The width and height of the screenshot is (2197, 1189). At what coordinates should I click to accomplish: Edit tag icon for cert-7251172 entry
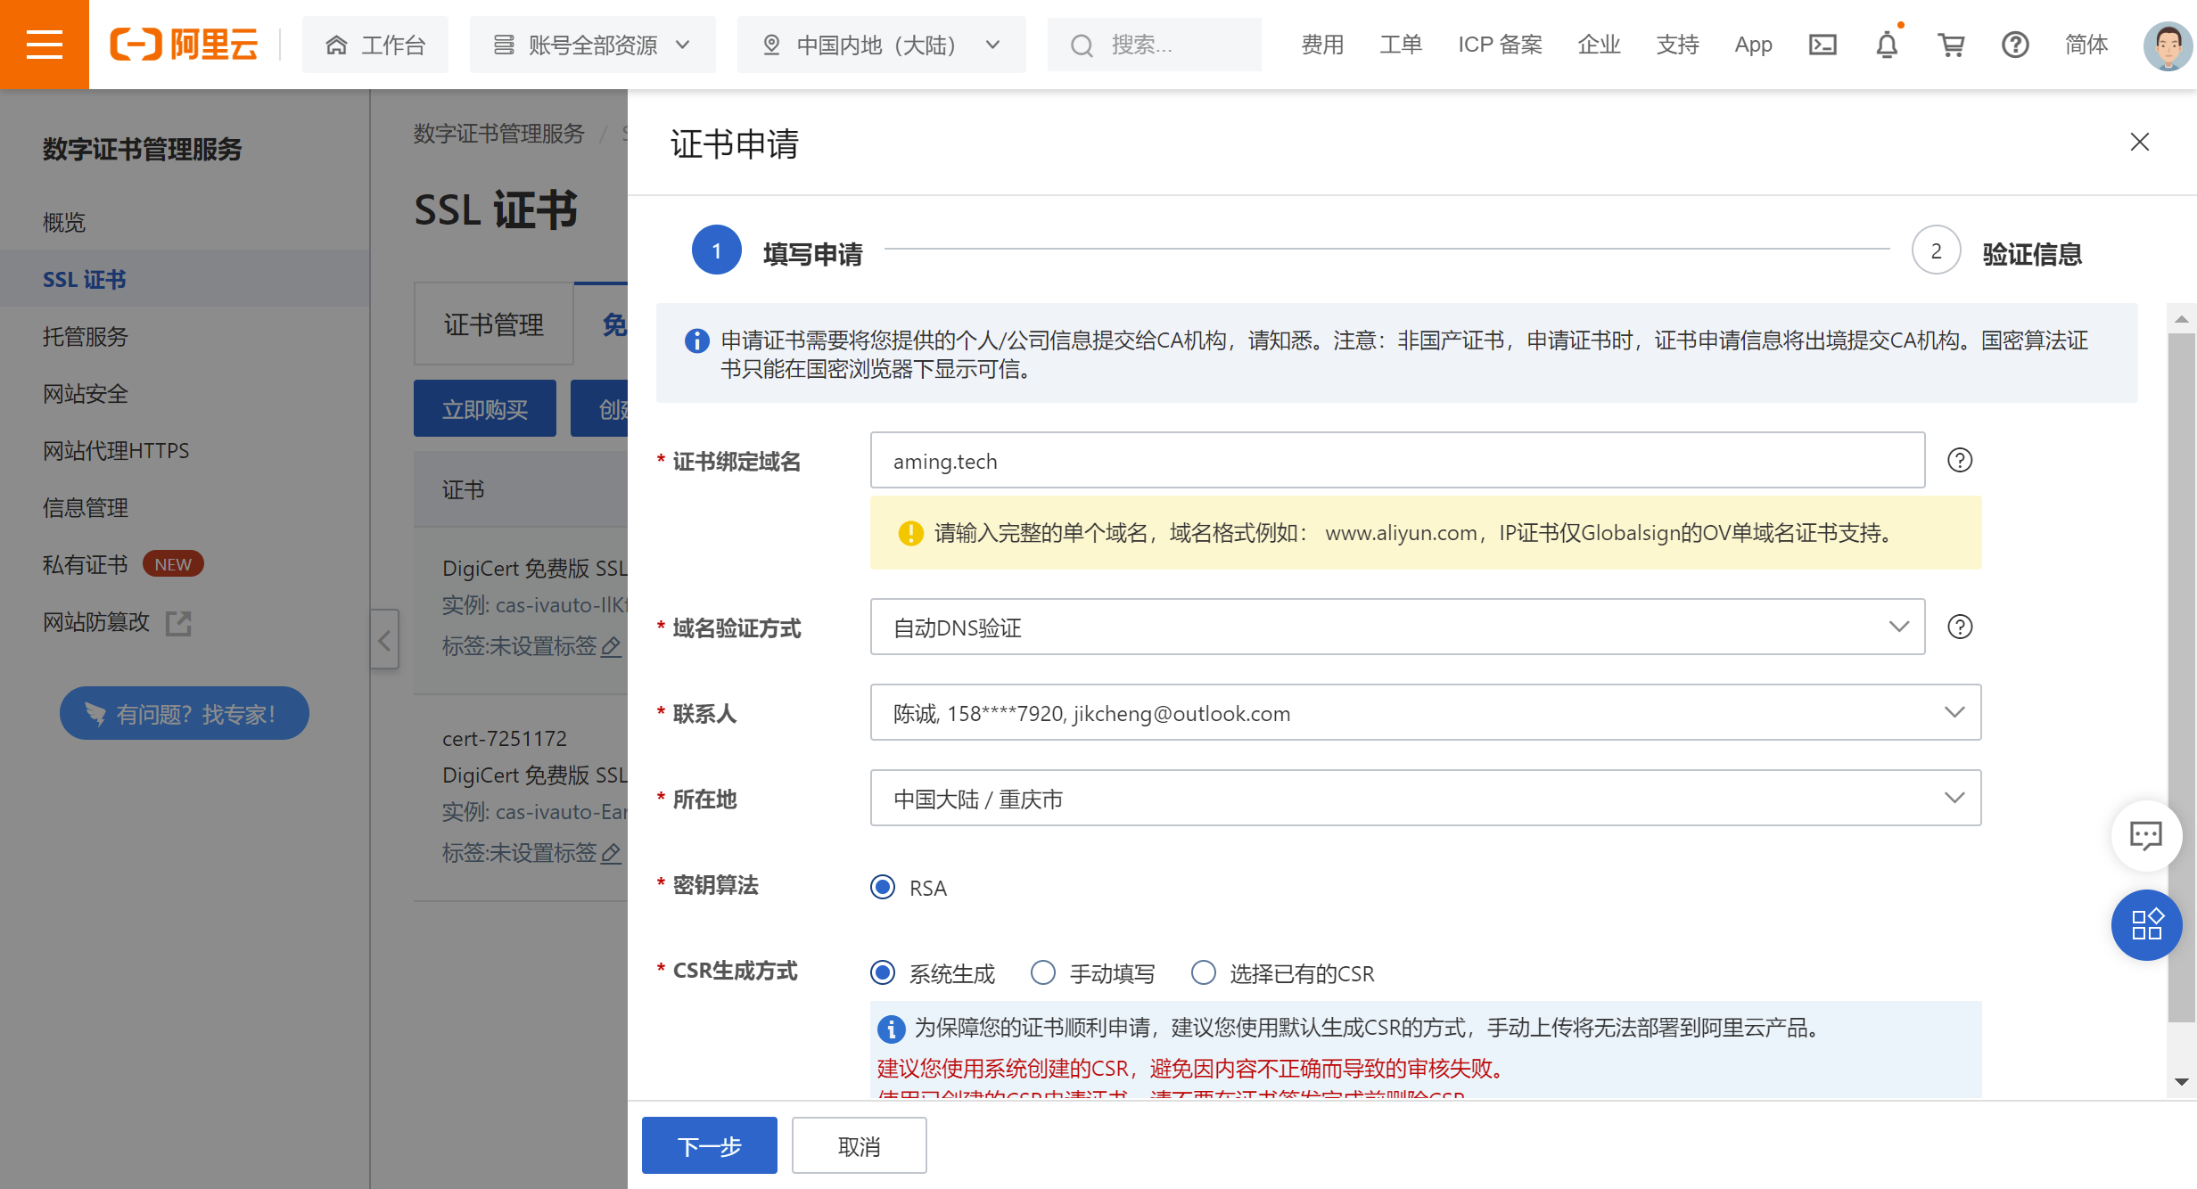click(611, 853)
